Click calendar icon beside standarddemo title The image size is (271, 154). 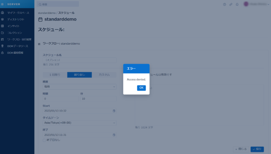[40, 20]
